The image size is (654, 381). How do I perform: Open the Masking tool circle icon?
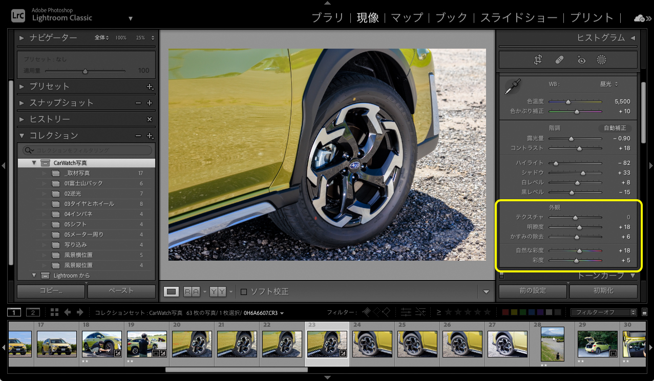(601, 60)
